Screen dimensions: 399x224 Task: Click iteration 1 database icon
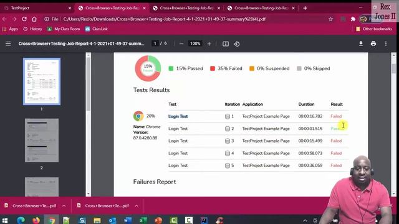tap(227, 116)
